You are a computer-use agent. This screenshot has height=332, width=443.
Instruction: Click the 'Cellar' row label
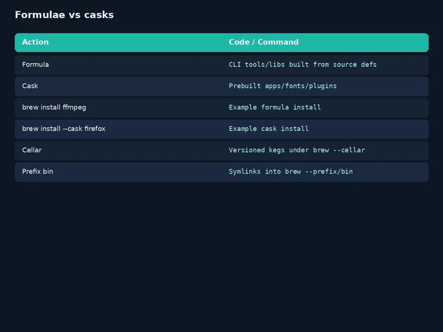(x=32, y=150)
